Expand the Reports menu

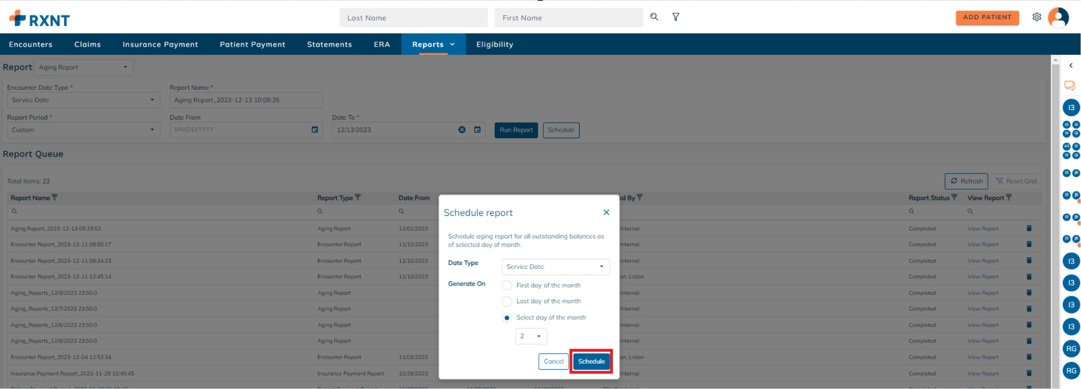point(433,44)
